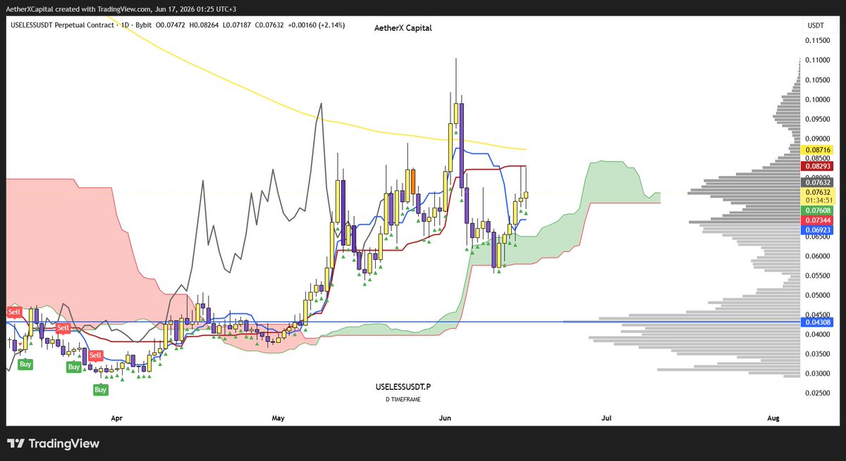The height and width of the screenshot is (461, 846).
Task: Click the yellow 0.08716 price tag
Action: (819, 151)
